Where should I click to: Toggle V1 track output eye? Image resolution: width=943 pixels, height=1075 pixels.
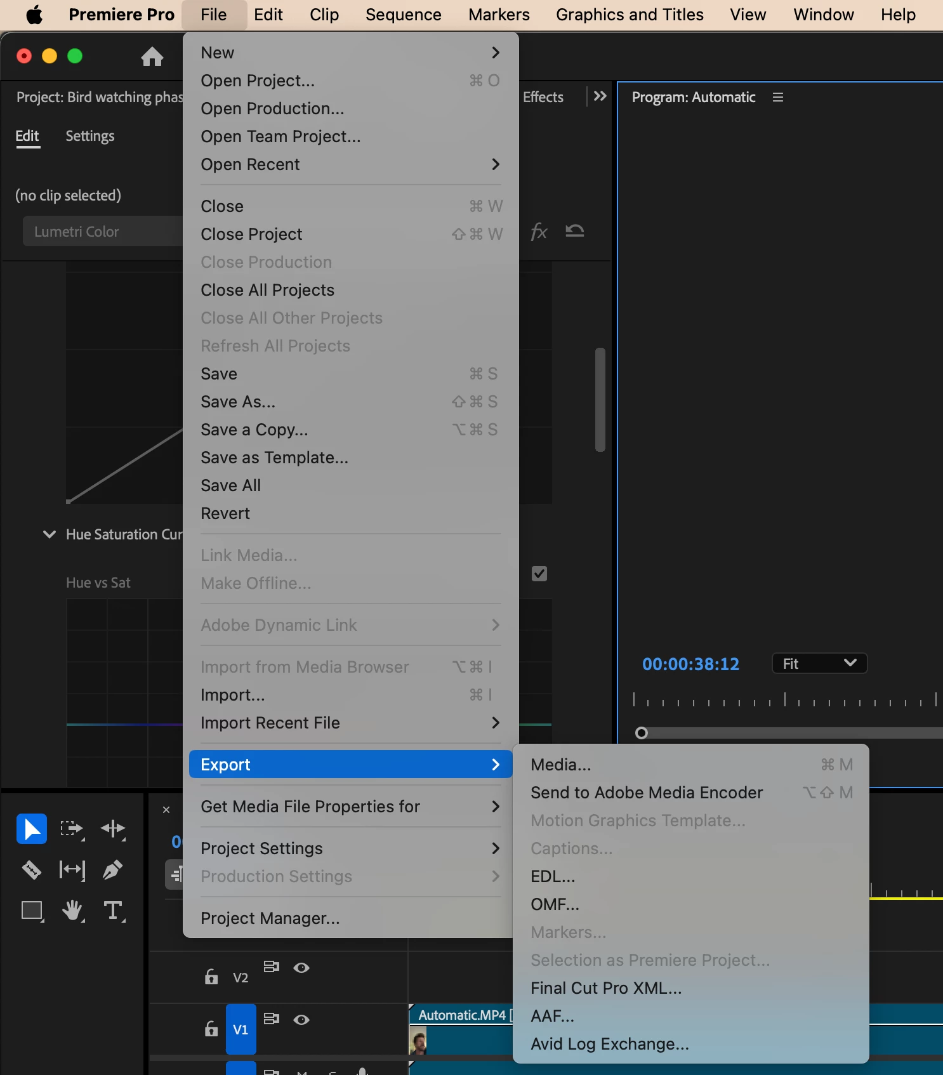tap(301, 1019)
